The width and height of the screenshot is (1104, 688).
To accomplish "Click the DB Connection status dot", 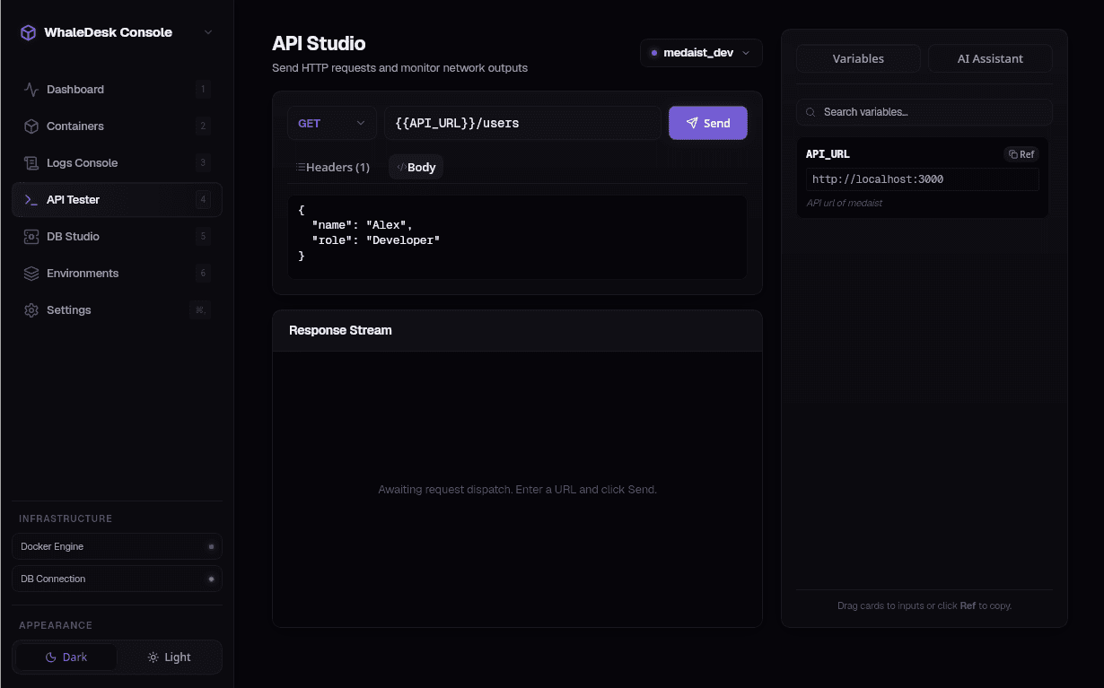I will [x=212, y=579].
